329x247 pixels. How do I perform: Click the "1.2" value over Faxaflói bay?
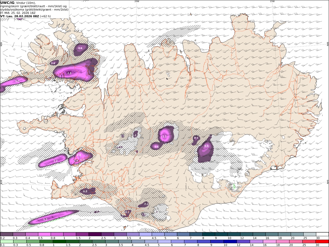56,161
